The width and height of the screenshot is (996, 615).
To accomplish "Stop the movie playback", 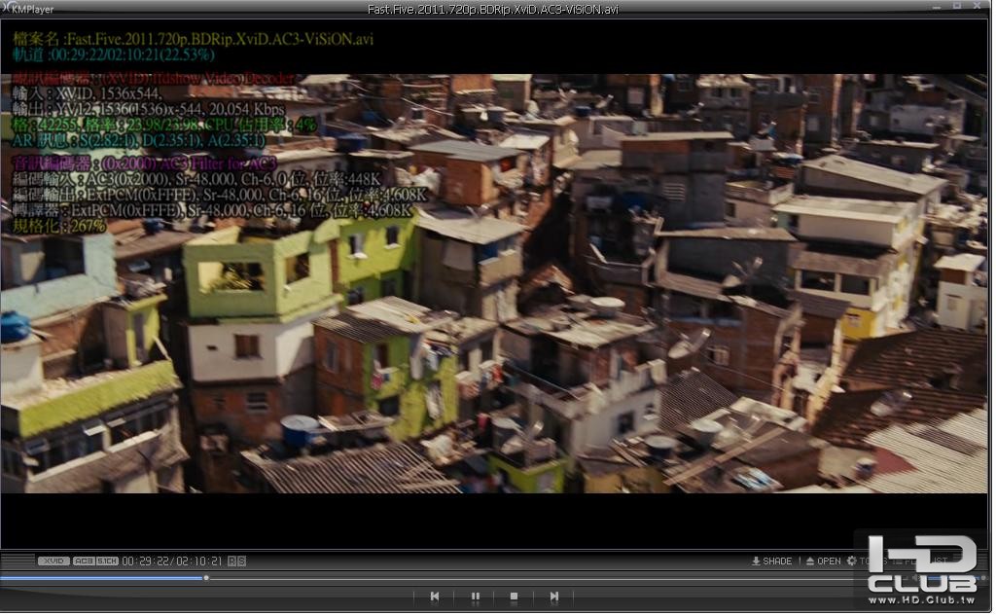I will tap(516, 597).
